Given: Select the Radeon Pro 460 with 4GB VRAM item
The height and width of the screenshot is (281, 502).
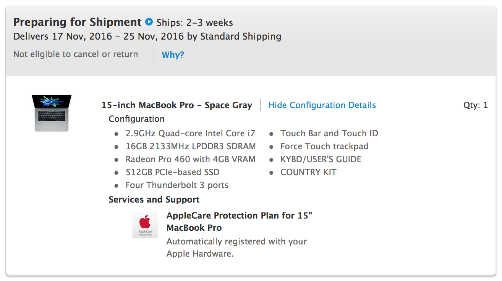Looking at the screenshot, I should click(x=190, y=160).
